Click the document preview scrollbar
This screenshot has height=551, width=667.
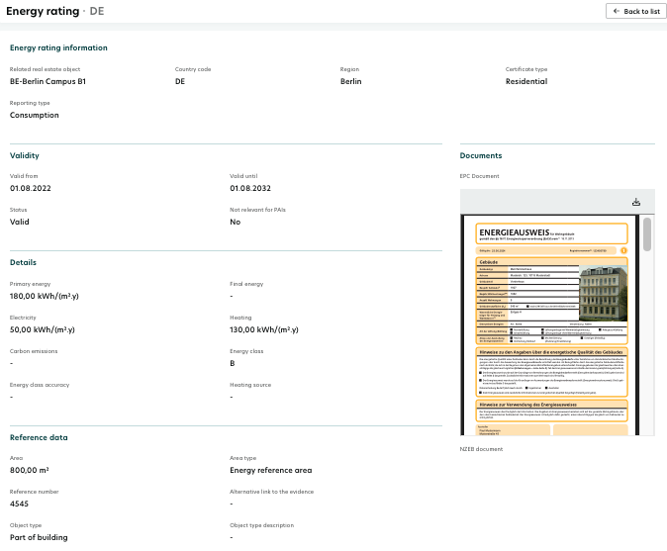pos(647,234)
